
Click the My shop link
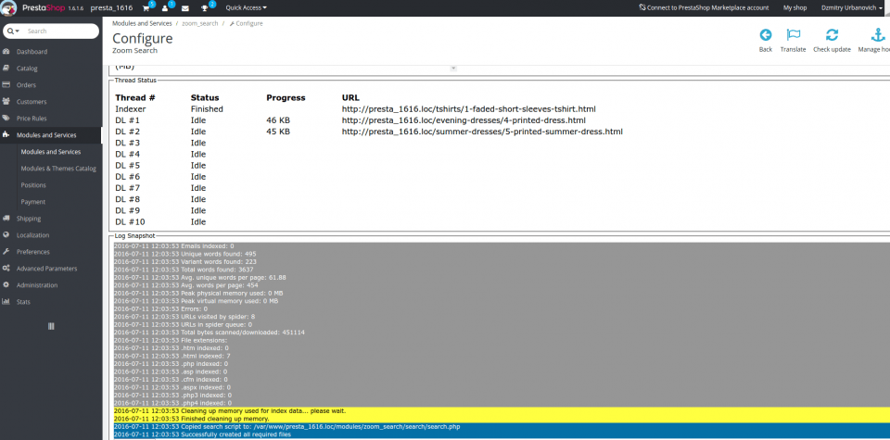pos(795,7)
